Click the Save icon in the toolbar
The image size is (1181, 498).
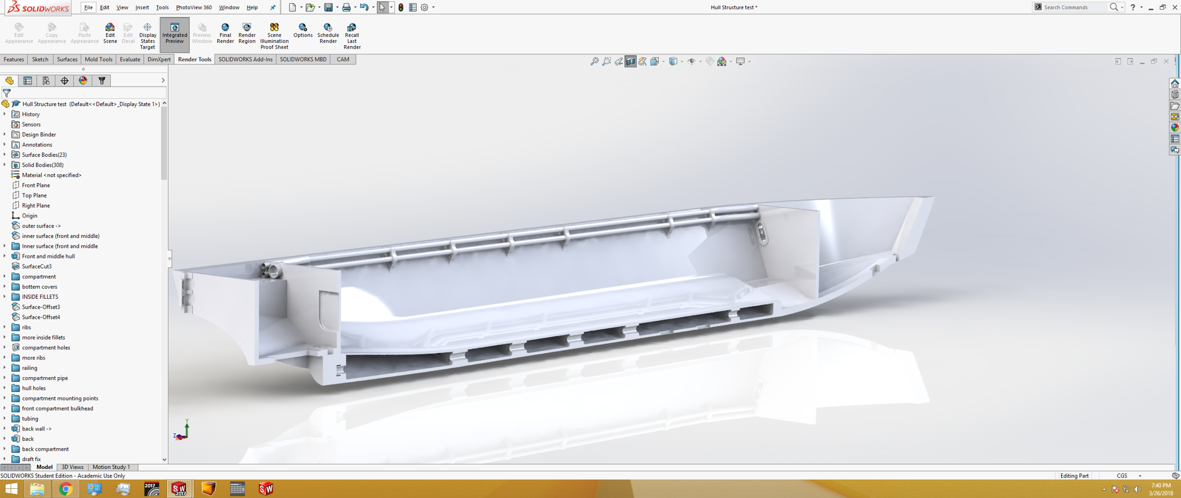tap(328, 7)
